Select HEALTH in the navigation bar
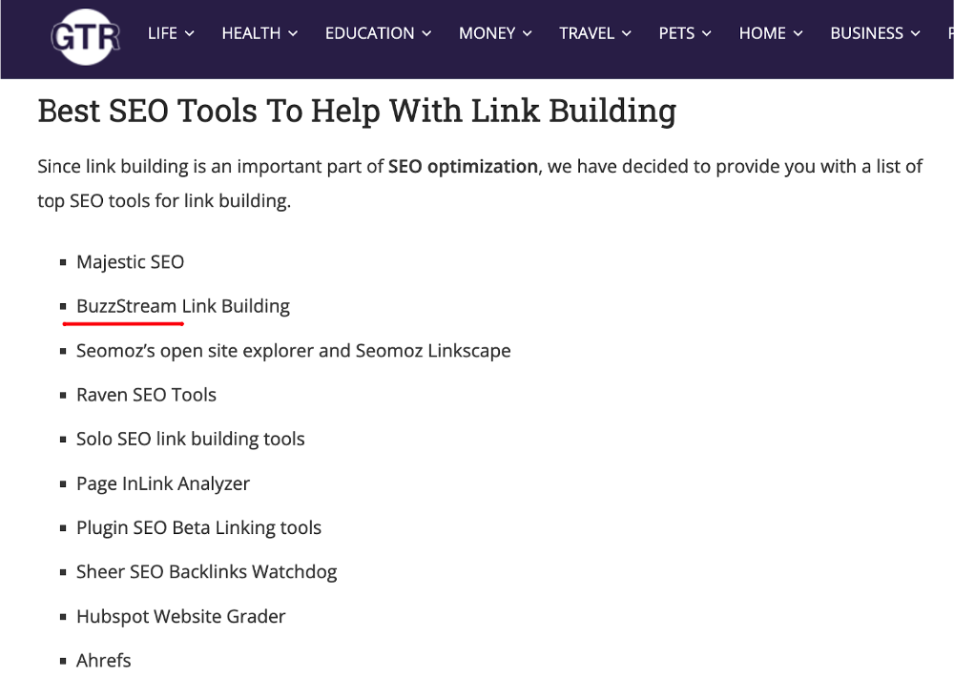The image size is (954, 698). click(x=250, y=32)
